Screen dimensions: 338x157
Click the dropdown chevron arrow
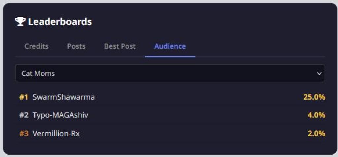[x=319, y=73]
